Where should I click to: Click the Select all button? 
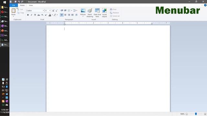115,16
